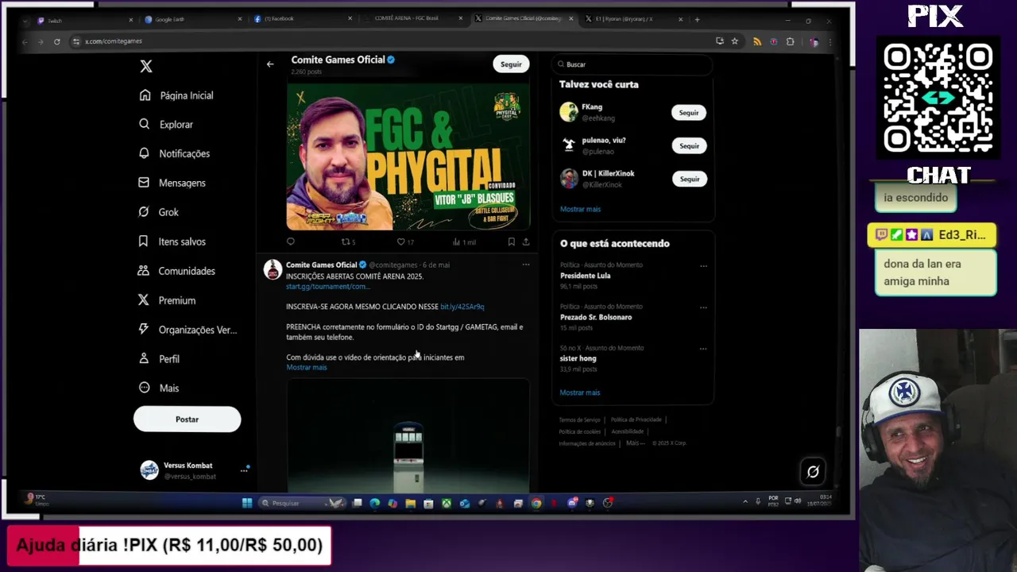Open options for Presidente Lula trend

[x=703, y=266]
